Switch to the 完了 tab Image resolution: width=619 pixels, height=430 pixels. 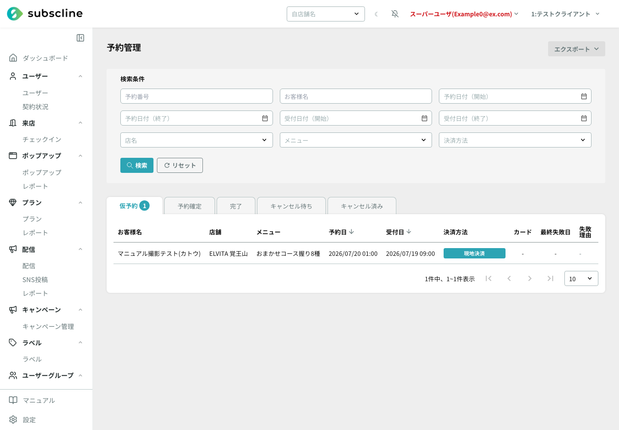(236, 206)
